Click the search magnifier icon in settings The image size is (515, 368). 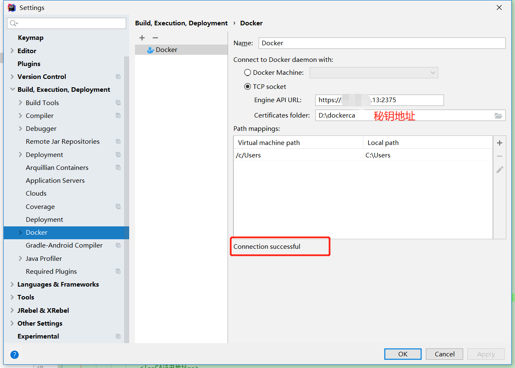tap(14, 23)
